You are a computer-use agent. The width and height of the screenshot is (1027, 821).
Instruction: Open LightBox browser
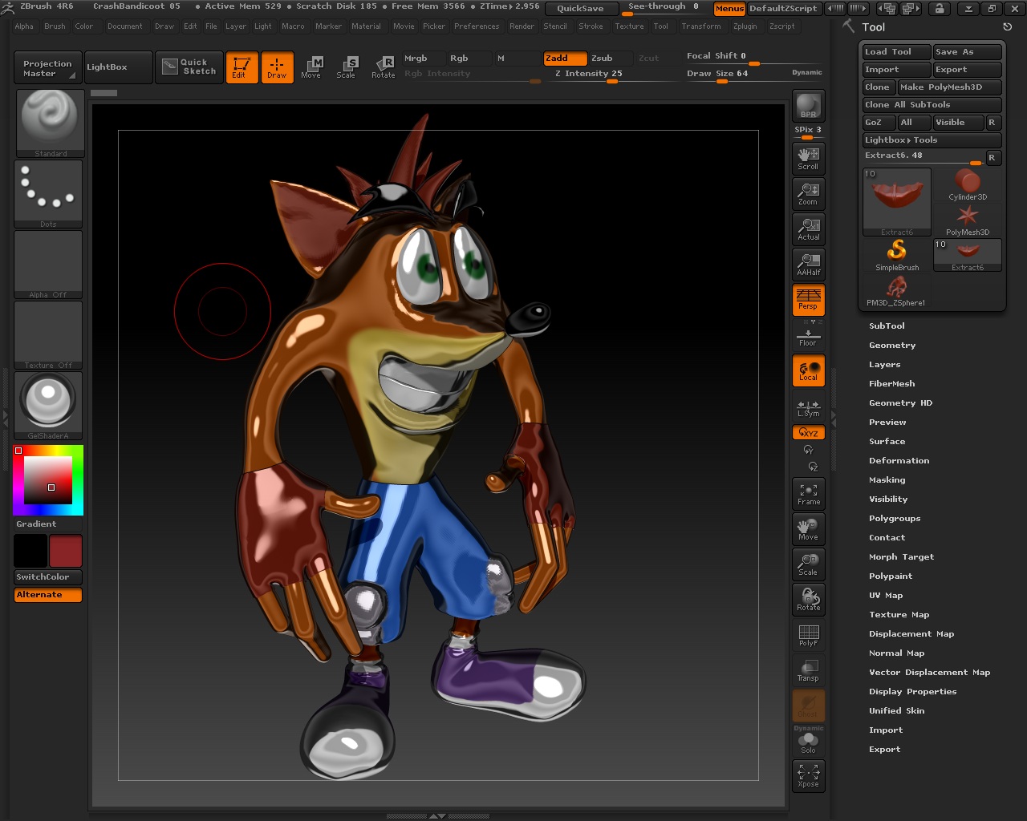tap(117, 67)
